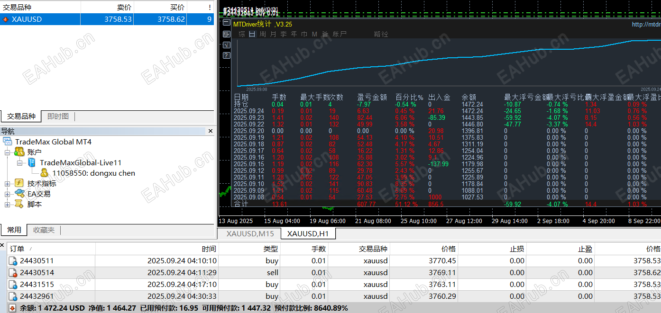This screenshot has width=661, height=313.
Task: Click the 类型 type column header
Action: click(x=271, y=249)
